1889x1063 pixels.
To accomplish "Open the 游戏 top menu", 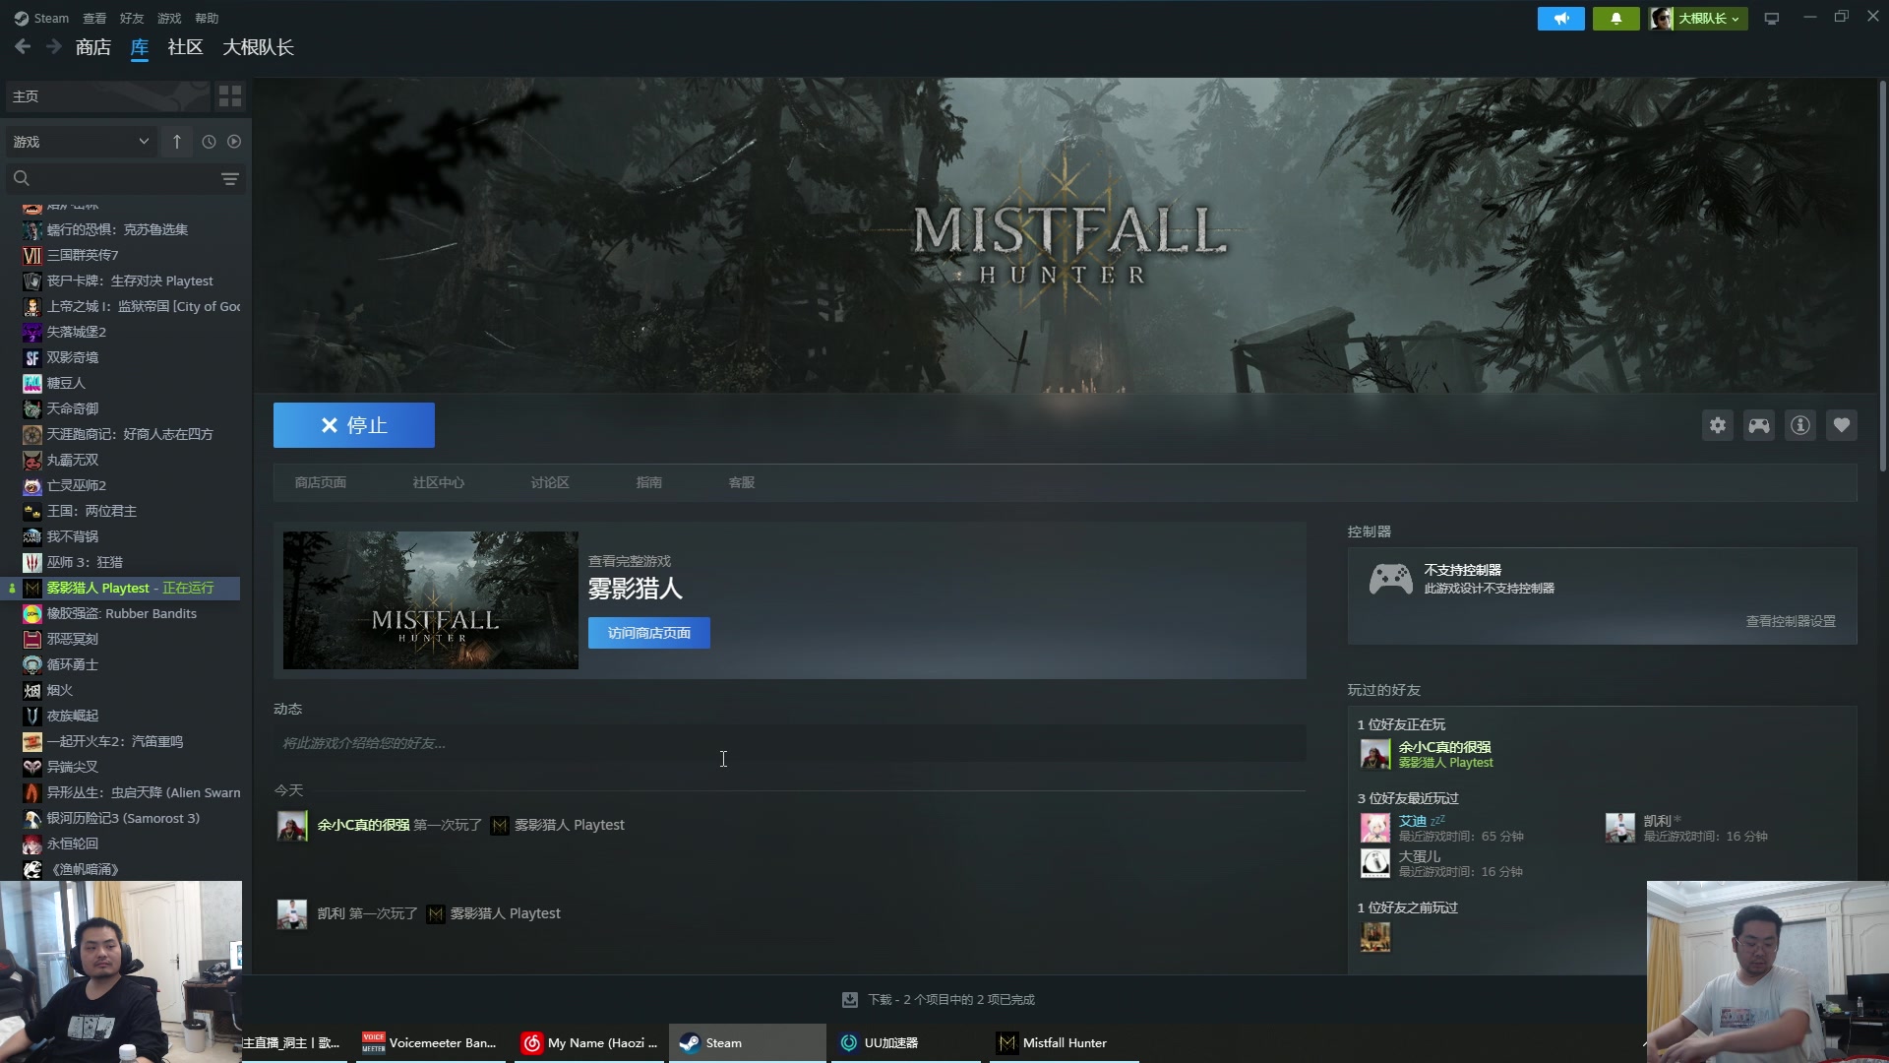I will (x=169, y=18).
